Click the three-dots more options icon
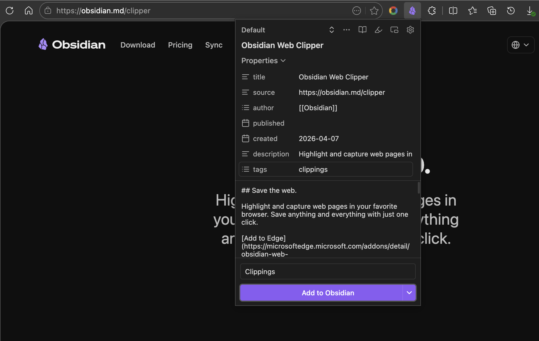The width and height of the screenshot is (539, 341). (346, 30)
